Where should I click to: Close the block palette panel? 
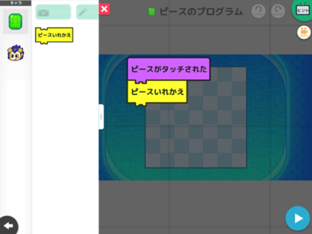[104, 9]
